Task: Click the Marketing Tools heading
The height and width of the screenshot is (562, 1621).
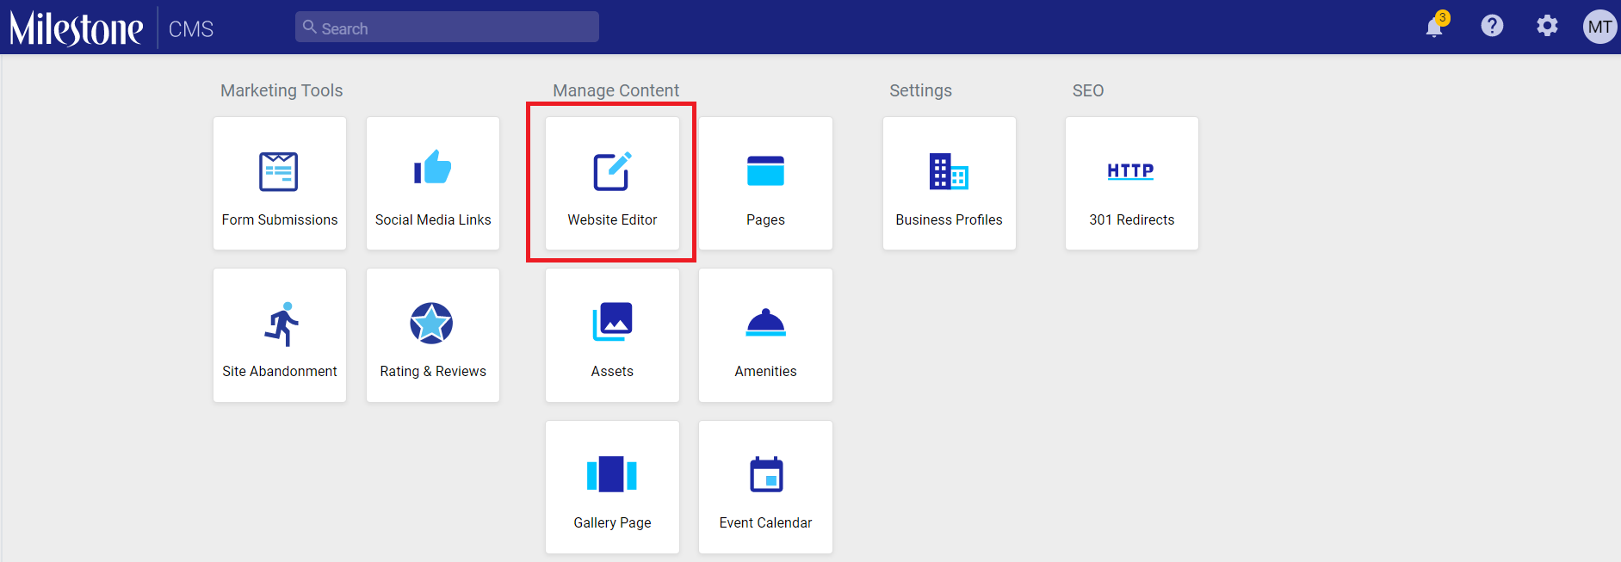Action: tap(282, 90)
